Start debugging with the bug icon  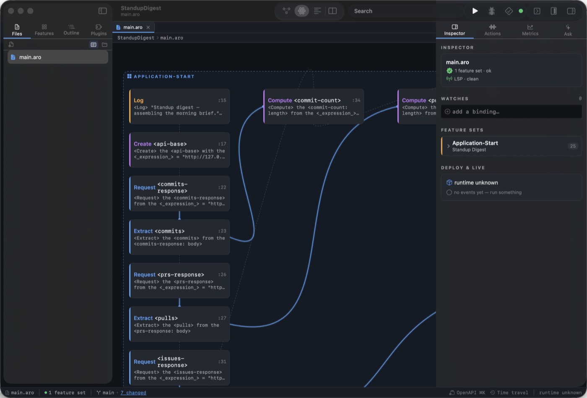coord(491,11)
